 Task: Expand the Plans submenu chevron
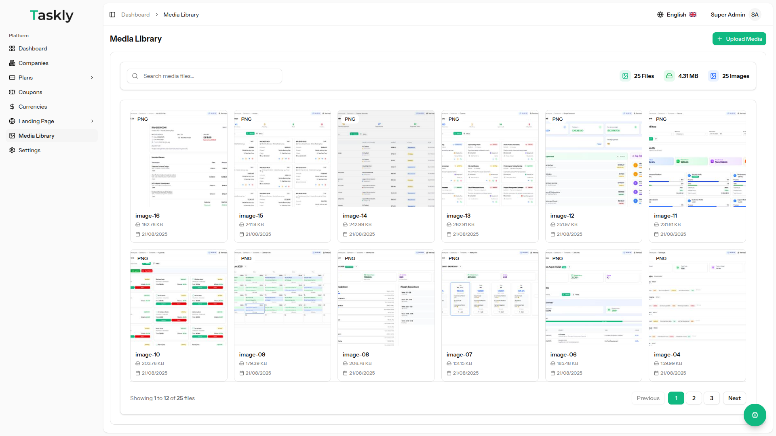pyautogui.click(x=92, y=78)
